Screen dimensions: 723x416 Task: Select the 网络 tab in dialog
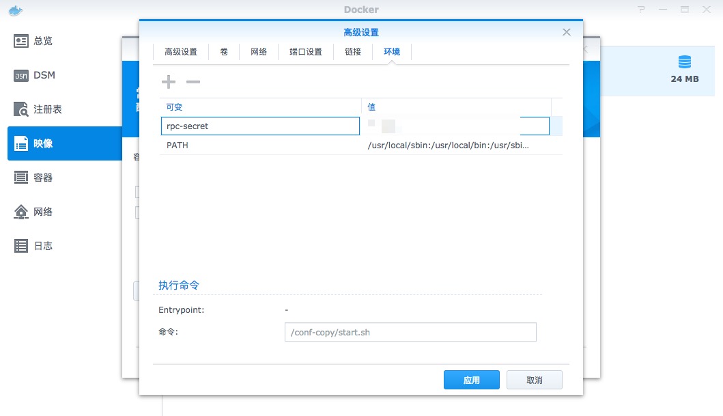259,52
